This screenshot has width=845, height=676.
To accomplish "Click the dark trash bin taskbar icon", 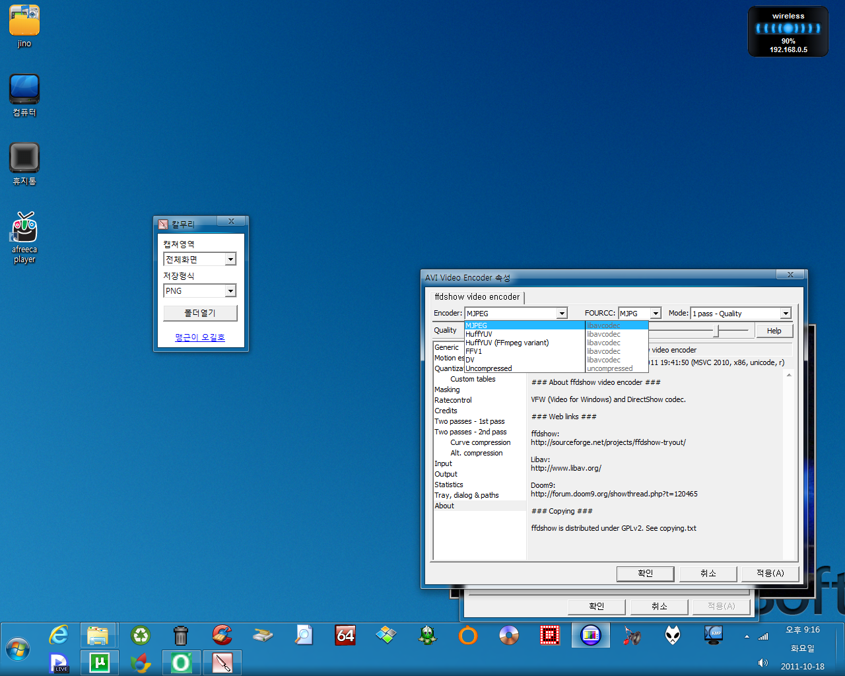I will point(181,635).
